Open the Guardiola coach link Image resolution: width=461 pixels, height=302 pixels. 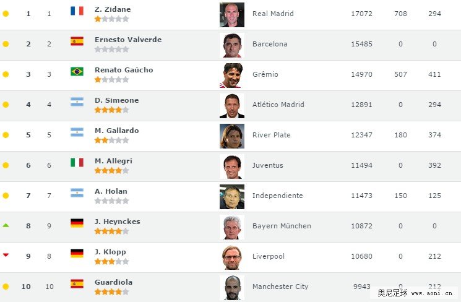113,282
